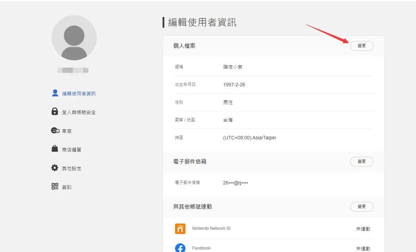
Task: Click the profile avatar image
Action: [x=74, y=38]
